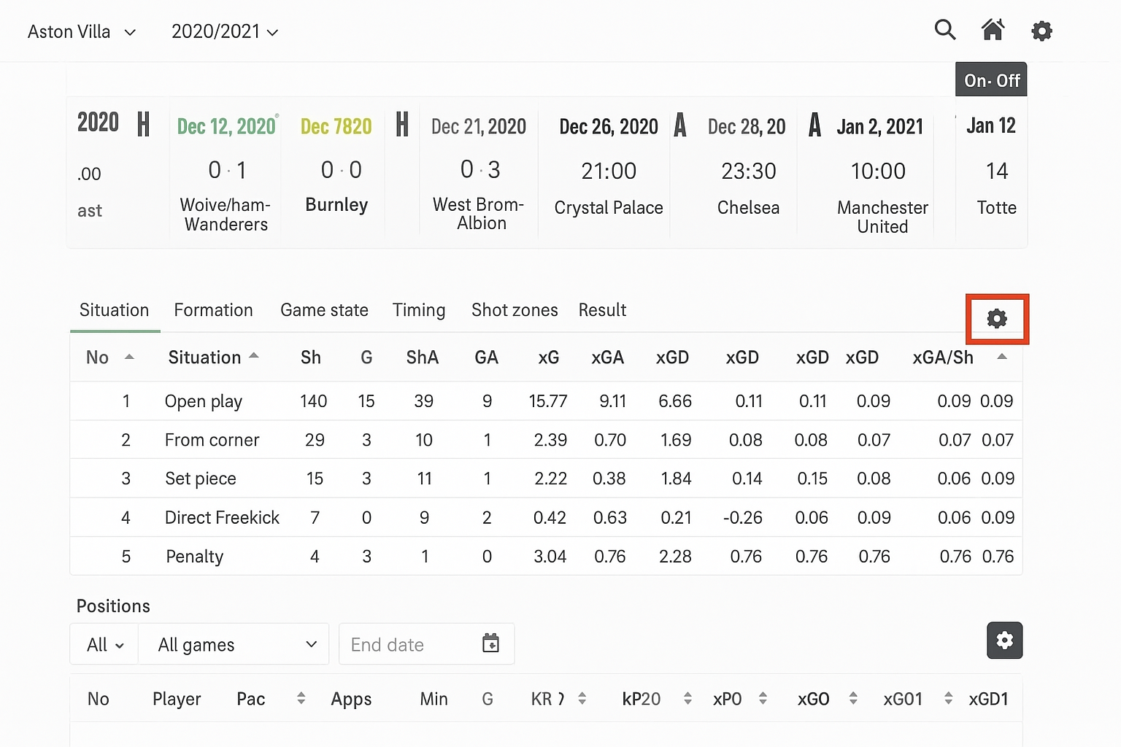
Task: Toggle the On-Off switch
Action: click(x=991, y=80)
